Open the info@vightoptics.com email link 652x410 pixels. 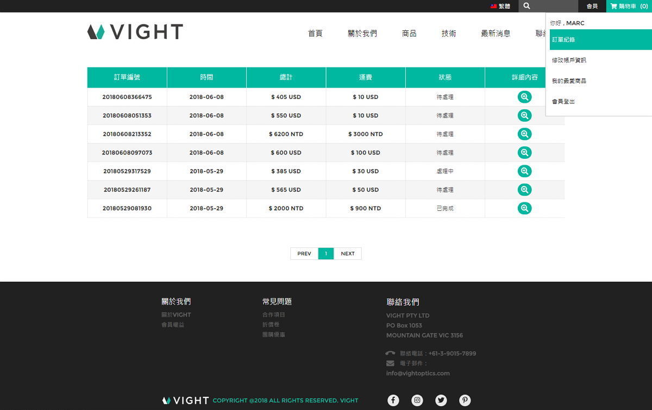[418, 374]
